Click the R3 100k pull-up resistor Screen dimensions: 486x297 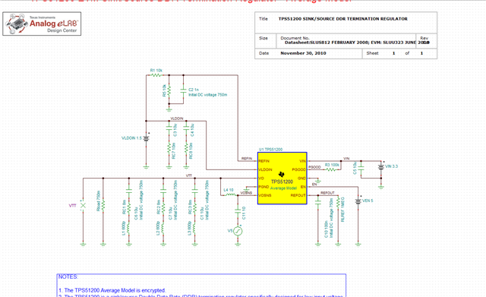[331, 169]
